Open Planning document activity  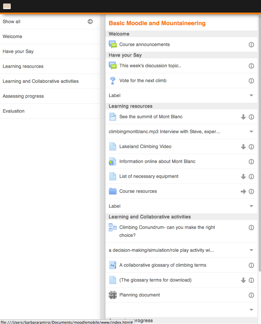[139, 295]
